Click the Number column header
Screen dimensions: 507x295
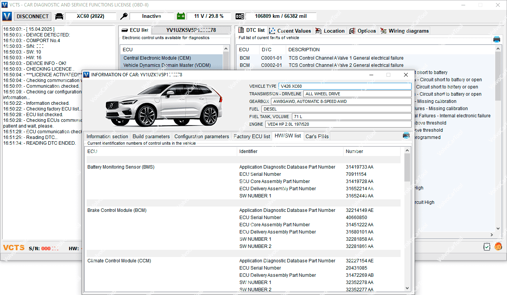pyautogui.click(x=372, y=151)
